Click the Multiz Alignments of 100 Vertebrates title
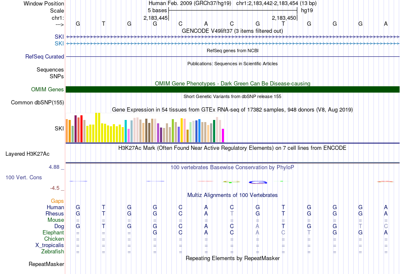Image resolution: width=400 pixels, height=274 pixels. click(x=232, y=195)
